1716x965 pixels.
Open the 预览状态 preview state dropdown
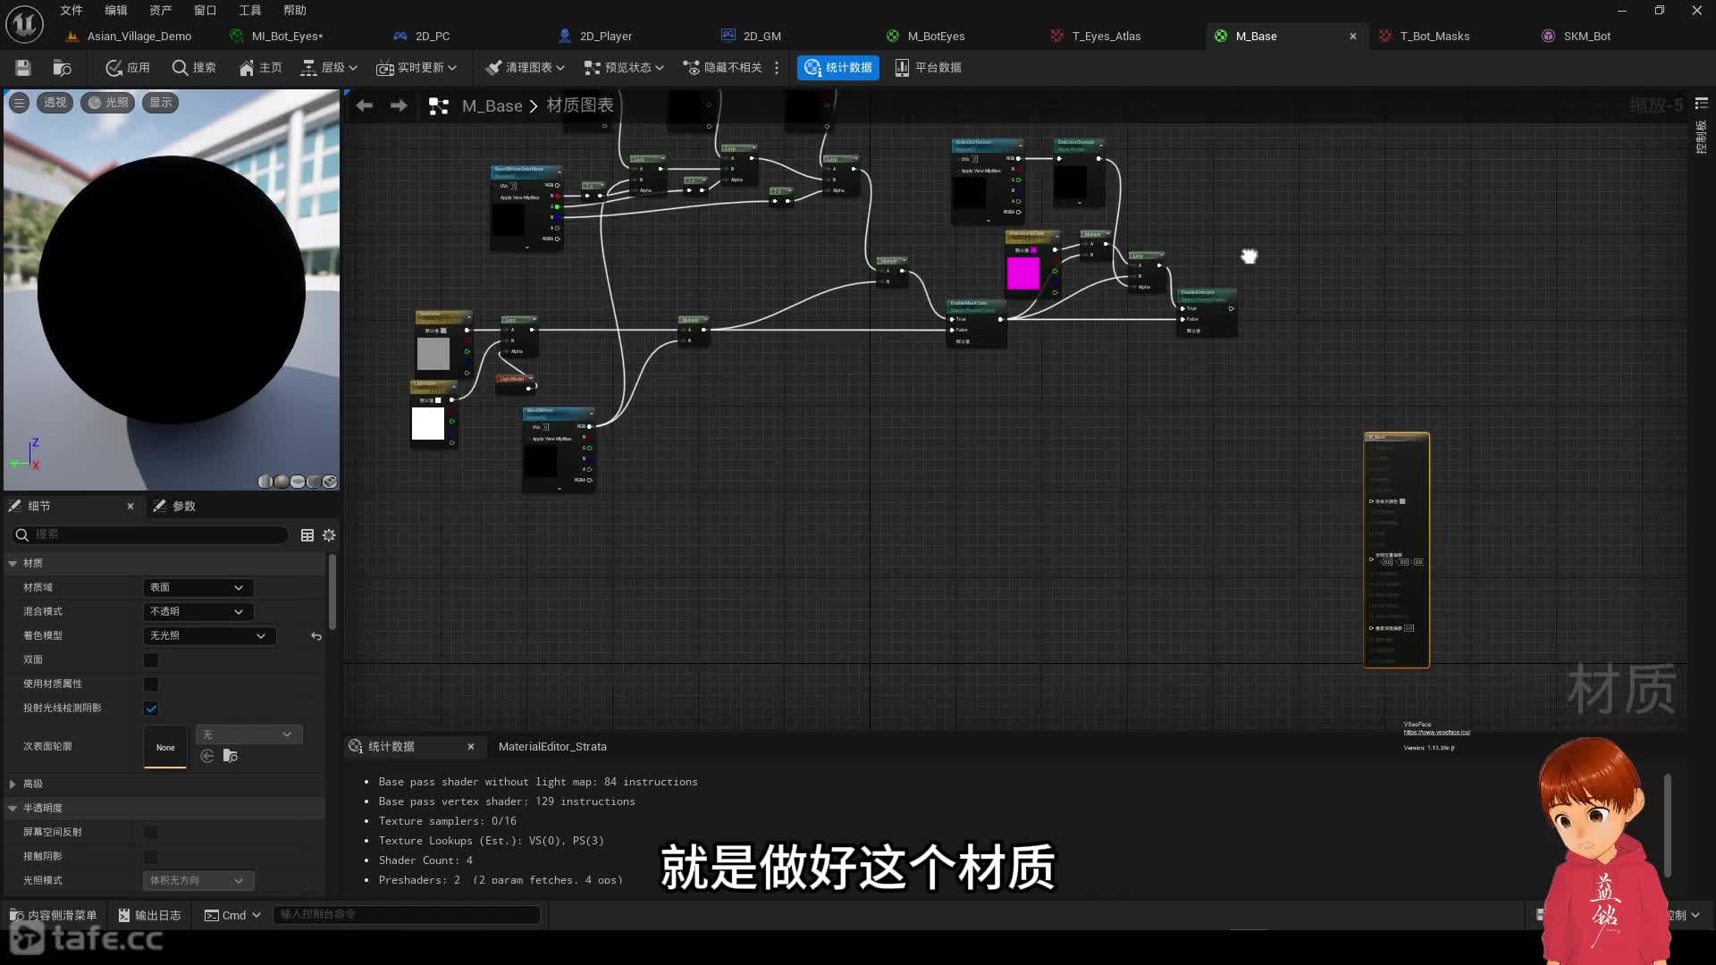click(x=624, y=68)
